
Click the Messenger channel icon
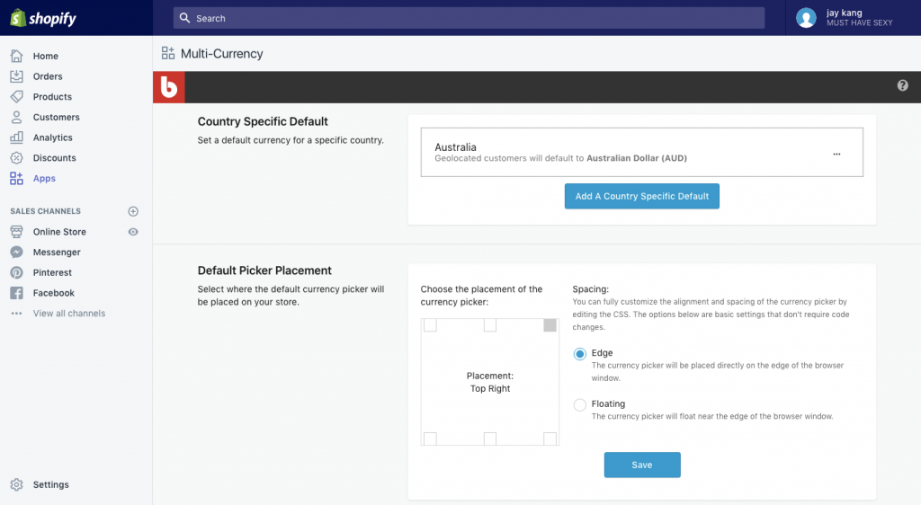(16, 252)
